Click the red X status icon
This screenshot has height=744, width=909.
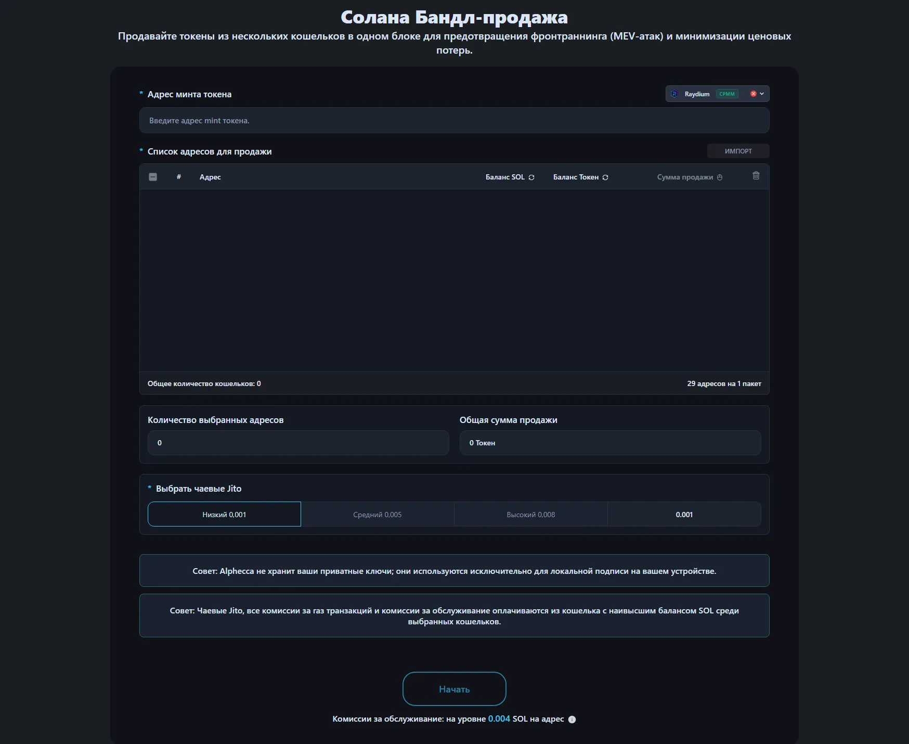pyautogui.click(x=753, y=94)
